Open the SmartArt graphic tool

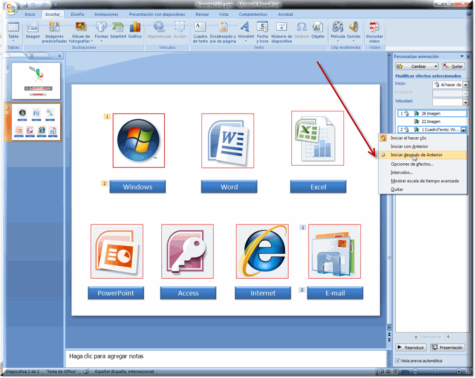pos(118,29)
